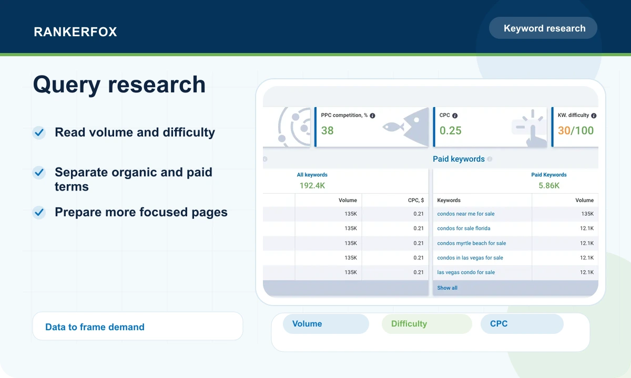Select the Difficulty tag
631x378 pixels.
point(427,324)
